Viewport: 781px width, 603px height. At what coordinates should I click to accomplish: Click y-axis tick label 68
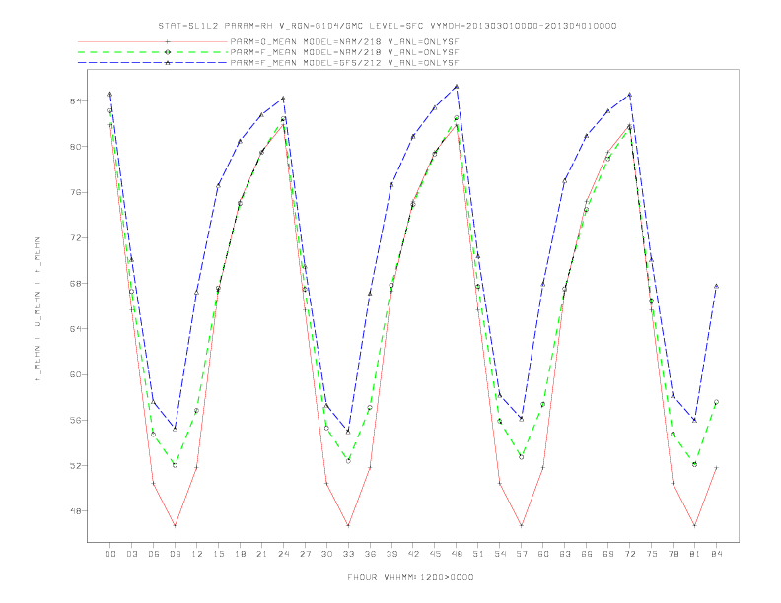point(75,284)
